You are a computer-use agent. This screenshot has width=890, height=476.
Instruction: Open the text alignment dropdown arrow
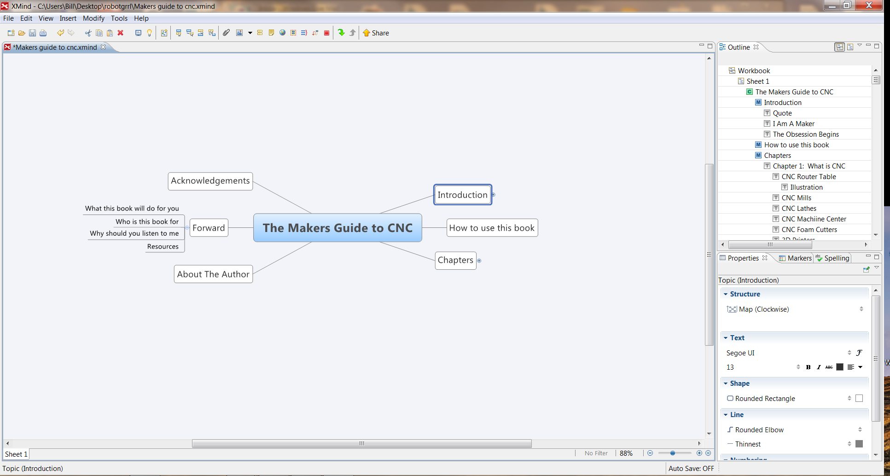point(860,367)
